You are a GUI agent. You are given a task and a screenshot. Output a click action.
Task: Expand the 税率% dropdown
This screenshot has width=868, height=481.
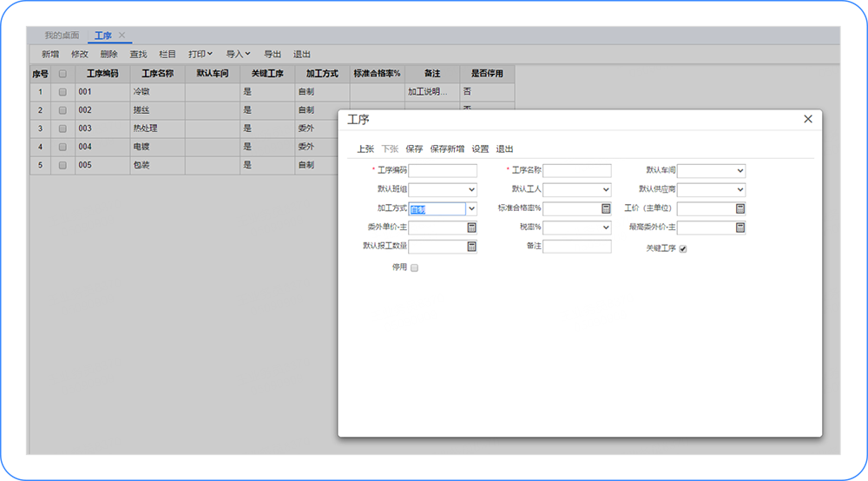pyautogui.click(x=605, y=227)
